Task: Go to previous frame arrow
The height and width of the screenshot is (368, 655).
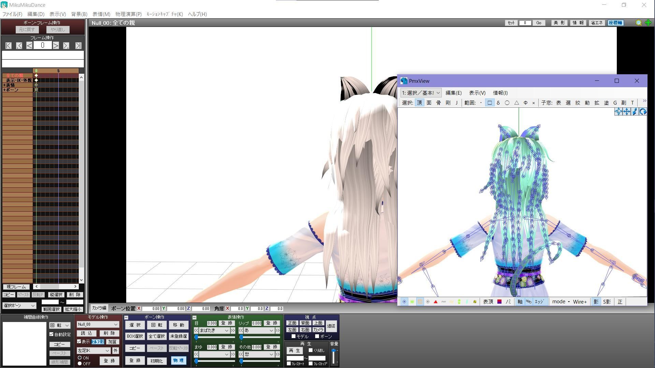Action: point(29,46)
